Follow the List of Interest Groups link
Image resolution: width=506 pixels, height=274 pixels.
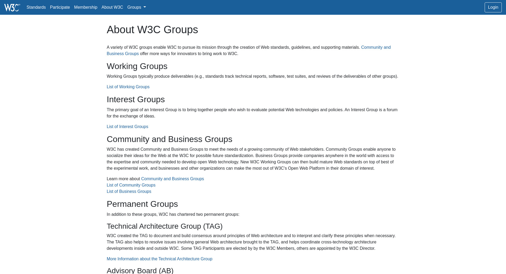pos(127,127)
